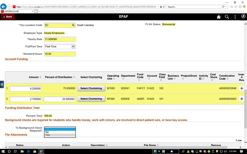Click the page vertical scrollbar up arrow
Screen dimensions: 247x154
click(245, 24)
